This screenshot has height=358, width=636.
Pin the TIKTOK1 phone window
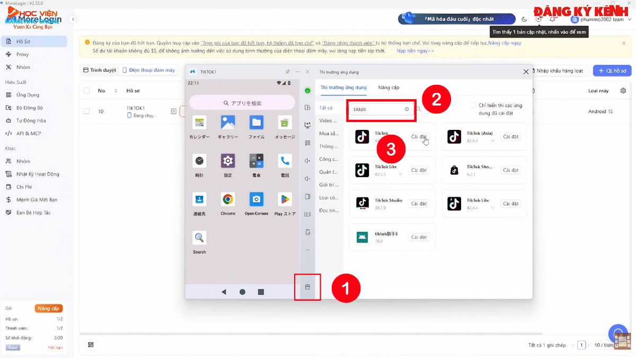[x=288, y=72]
